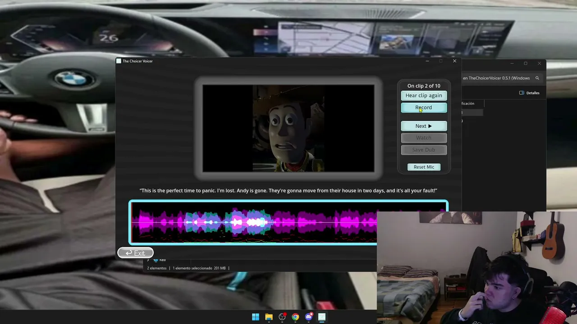The height and width of the screenshot is (324, 577).
Task: Click The Choicer Voicer taskbar icon
Action: tap(322, 317)
